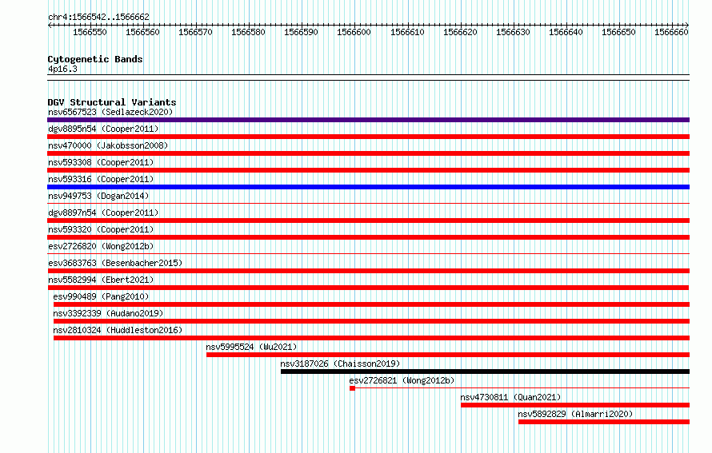Click the DGV Structural Variants track title
Viewport: 712px width, 453px height.
(x=112, y=102)
